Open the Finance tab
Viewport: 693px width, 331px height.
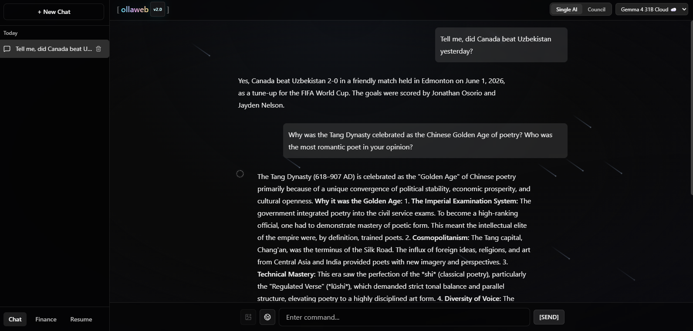pyautogui.click(x=46, y=319)
